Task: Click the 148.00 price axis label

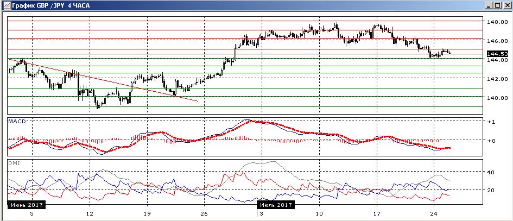Action: 498,22
